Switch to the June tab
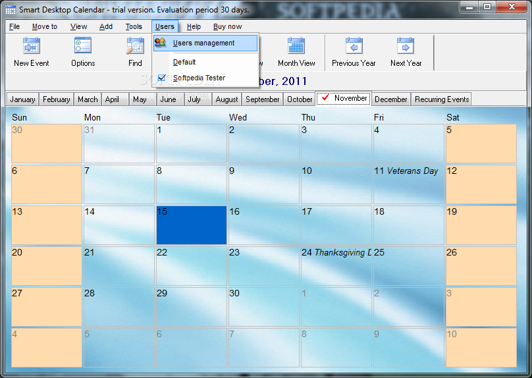Screen dimensions: 532x378 (170, 99)
